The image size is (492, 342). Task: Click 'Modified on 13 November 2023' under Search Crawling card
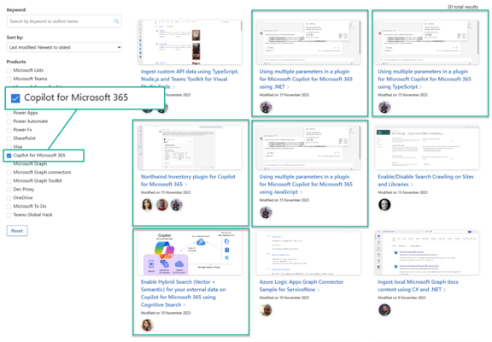coord(402,192)
